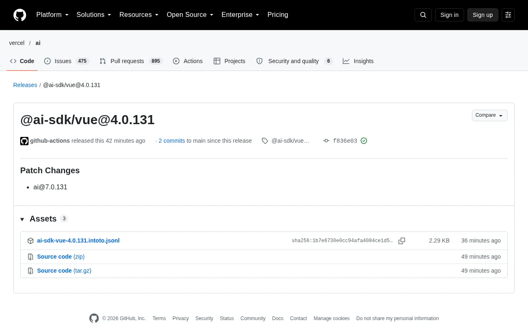Open the Insights tab
Viewport: 528px width, 330px height.
click(x=358, y=61)
